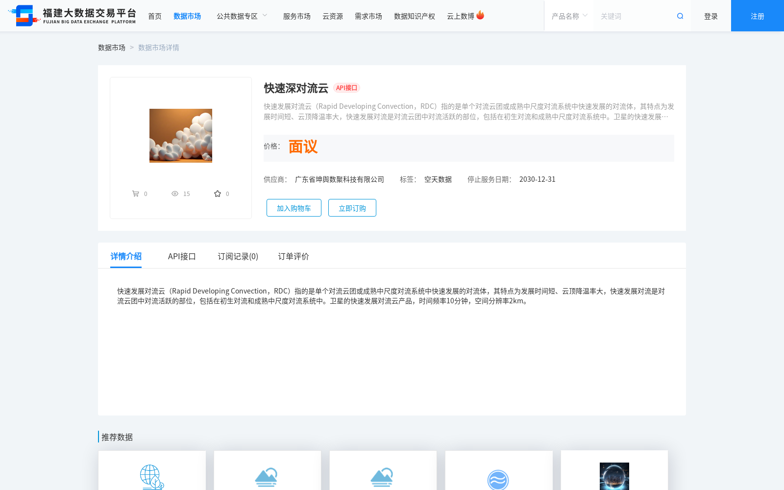Screen dimensions: 784x490
Task: Open the dark globe photo recommended card
Action: pyautogui.click(x=614, y=470)
